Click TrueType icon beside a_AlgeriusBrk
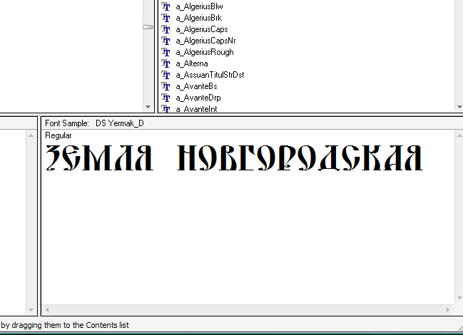The height and width of the screenshot is (335, 463). coord(166,18)
